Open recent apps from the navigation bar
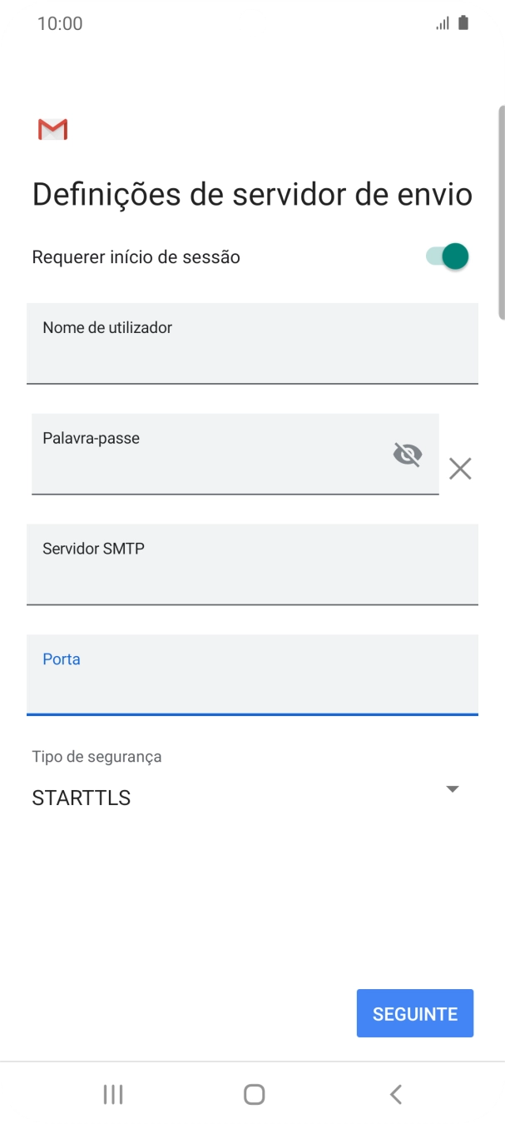The width and height of the screenshot is (505, 1124). (x=111, y=1094)
